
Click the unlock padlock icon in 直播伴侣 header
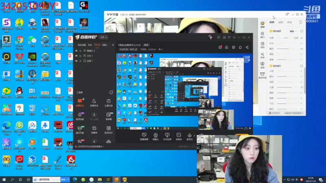227,47
